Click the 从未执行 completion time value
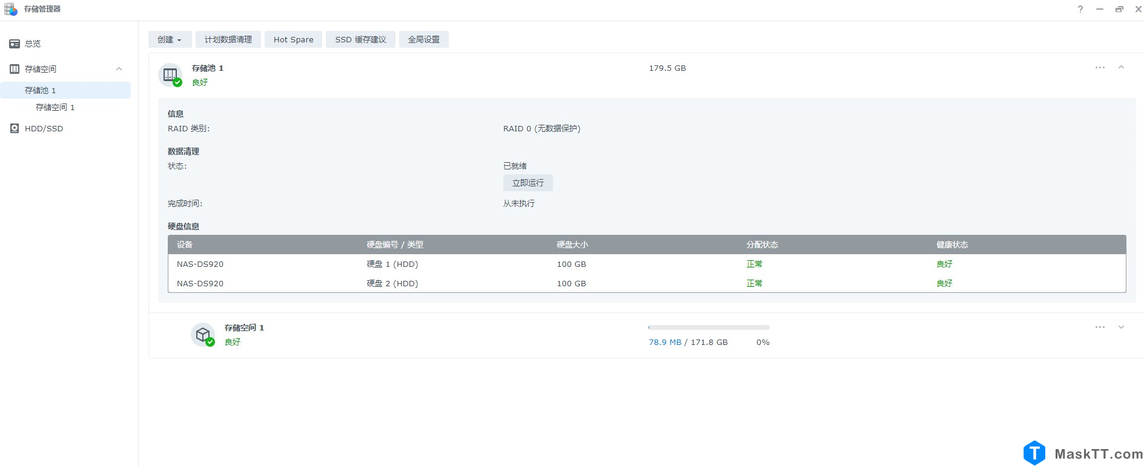Screen dimensions: 1144x466 click(518, 203)
